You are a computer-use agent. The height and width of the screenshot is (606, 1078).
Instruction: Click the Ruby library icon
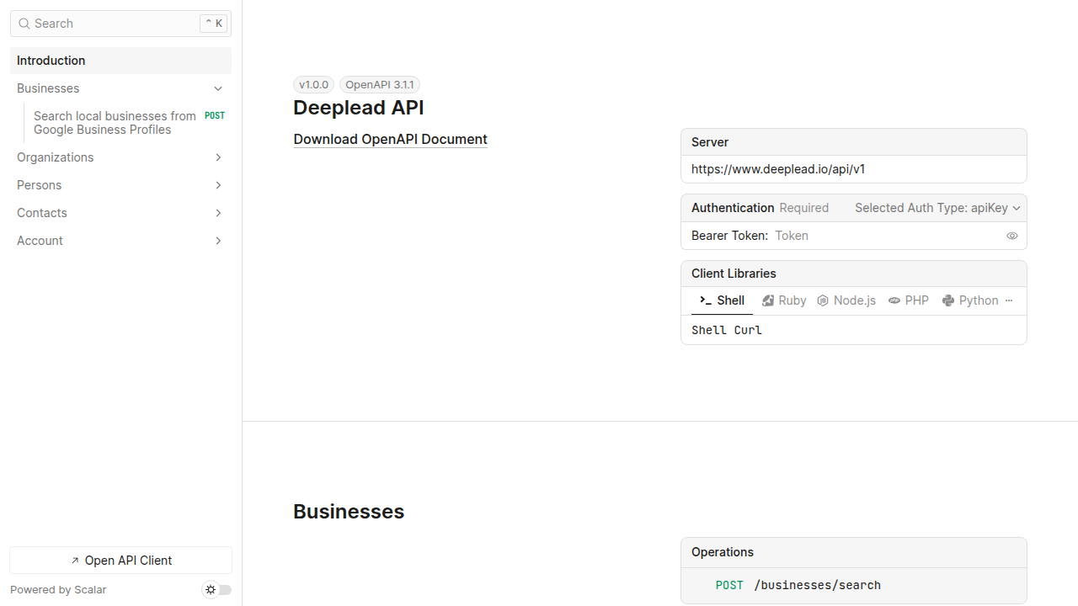pos(768,300)
